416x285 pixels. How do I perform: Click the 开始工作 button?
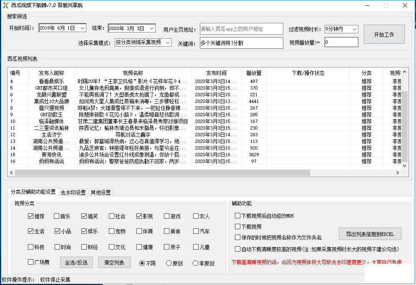click(384, 35)
